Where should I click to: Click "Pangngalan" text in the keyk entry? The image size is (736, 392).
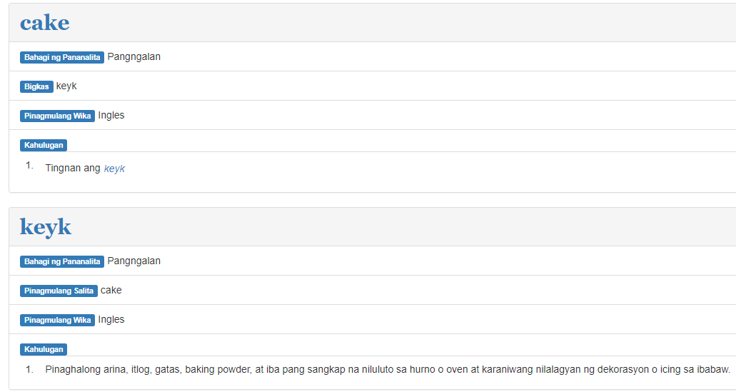[x=134, y=261]
